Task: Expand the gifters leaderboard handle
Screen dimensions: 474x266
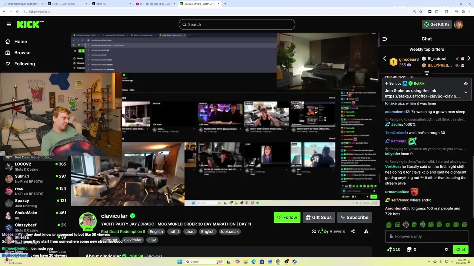Action: 427,73
